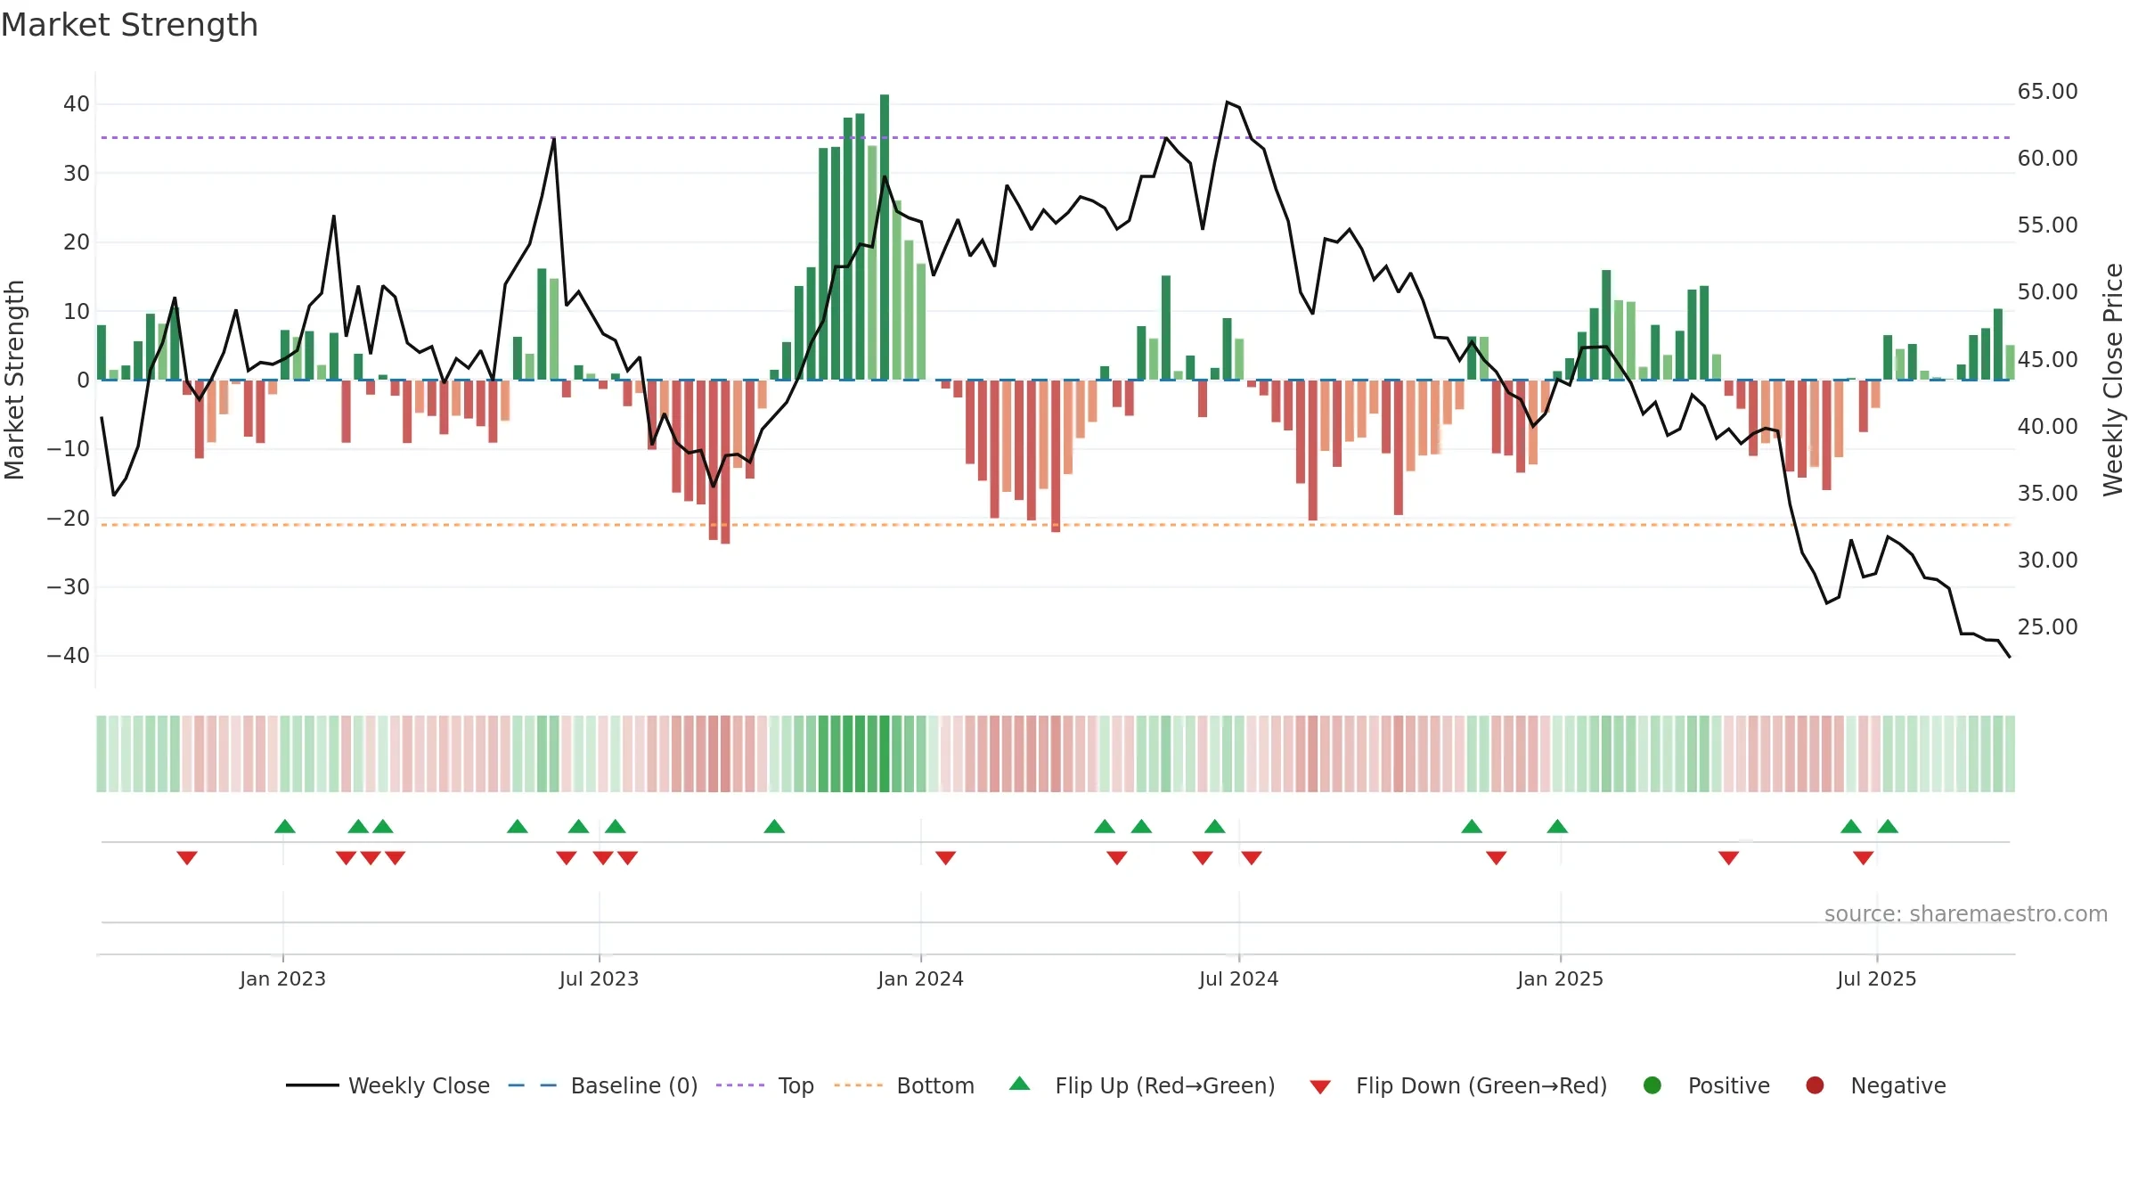This screenshot has height=1203, width=2138.
Task: Click the last green flip-up marker after Jul 2025
Action: coord(1888,826)
